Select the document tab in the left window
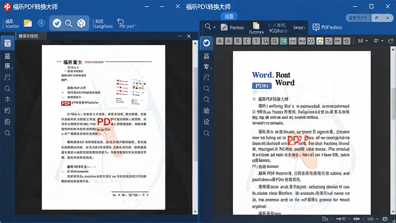This screenshot has width=396, height=223. [x=31, y=36]
